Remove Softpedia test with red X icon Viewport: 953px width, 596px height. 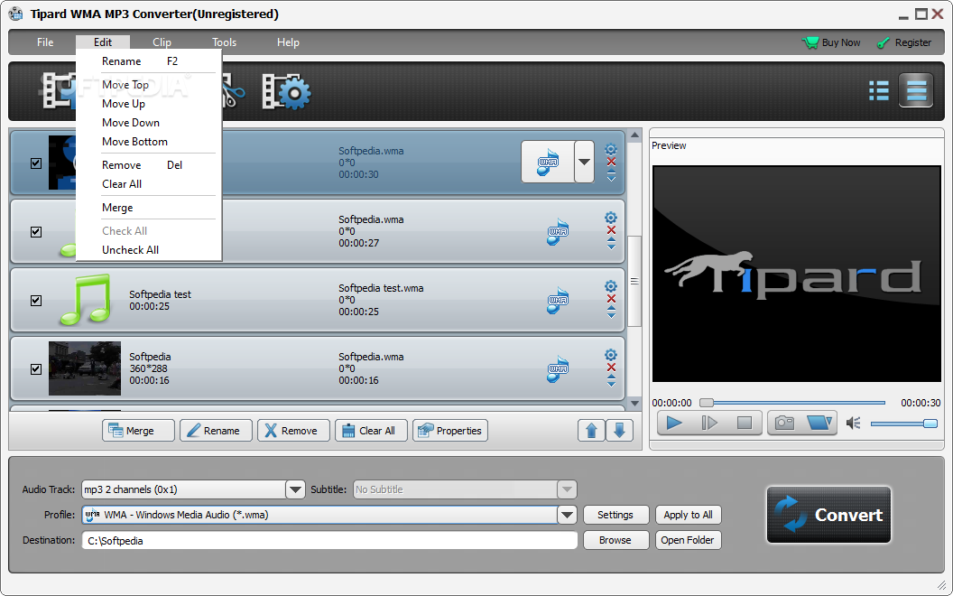(611, 299)
